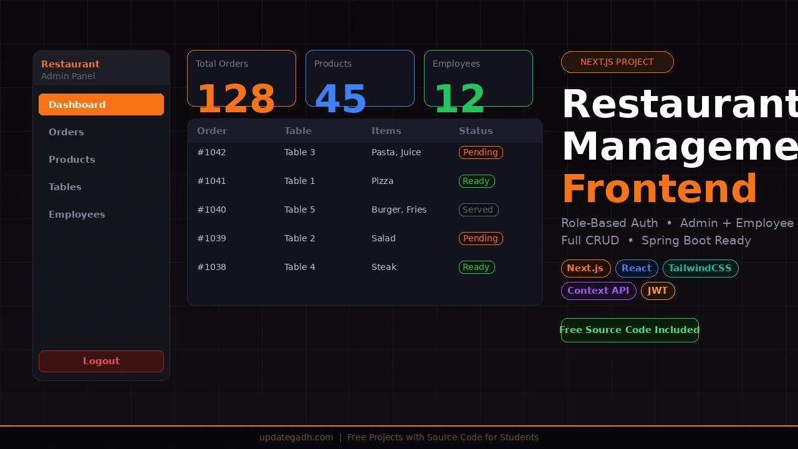Click the Products count card showing 45
The image size is (798, 449).
tap(360, 78)
